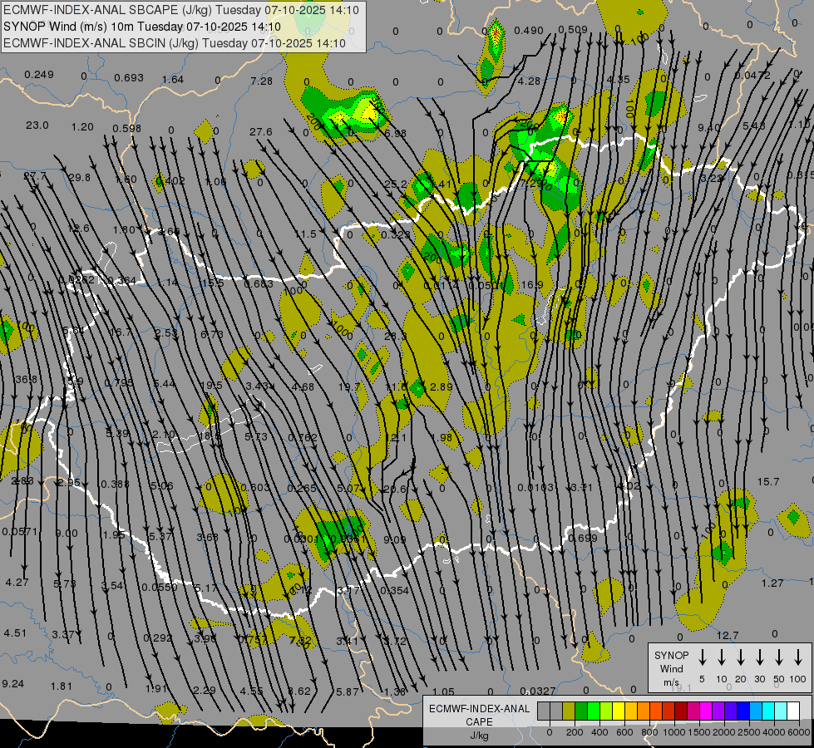
Task: Click the map value '27.6'
Action: coord(260,132)
